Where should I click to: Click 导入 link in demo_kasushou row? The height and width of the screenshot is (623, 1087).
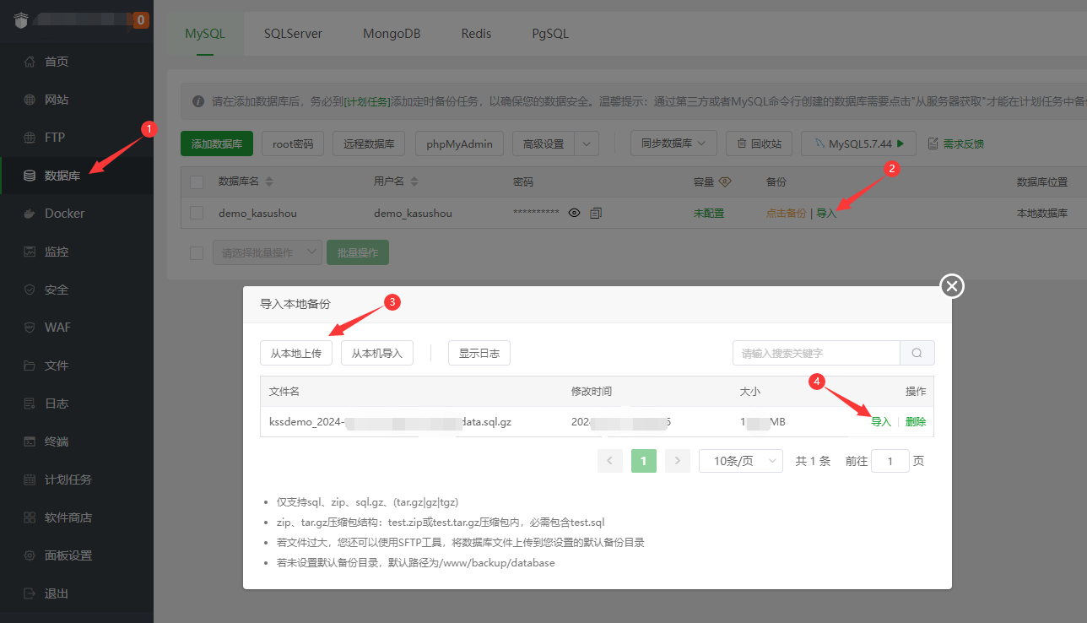pos(826,214)
